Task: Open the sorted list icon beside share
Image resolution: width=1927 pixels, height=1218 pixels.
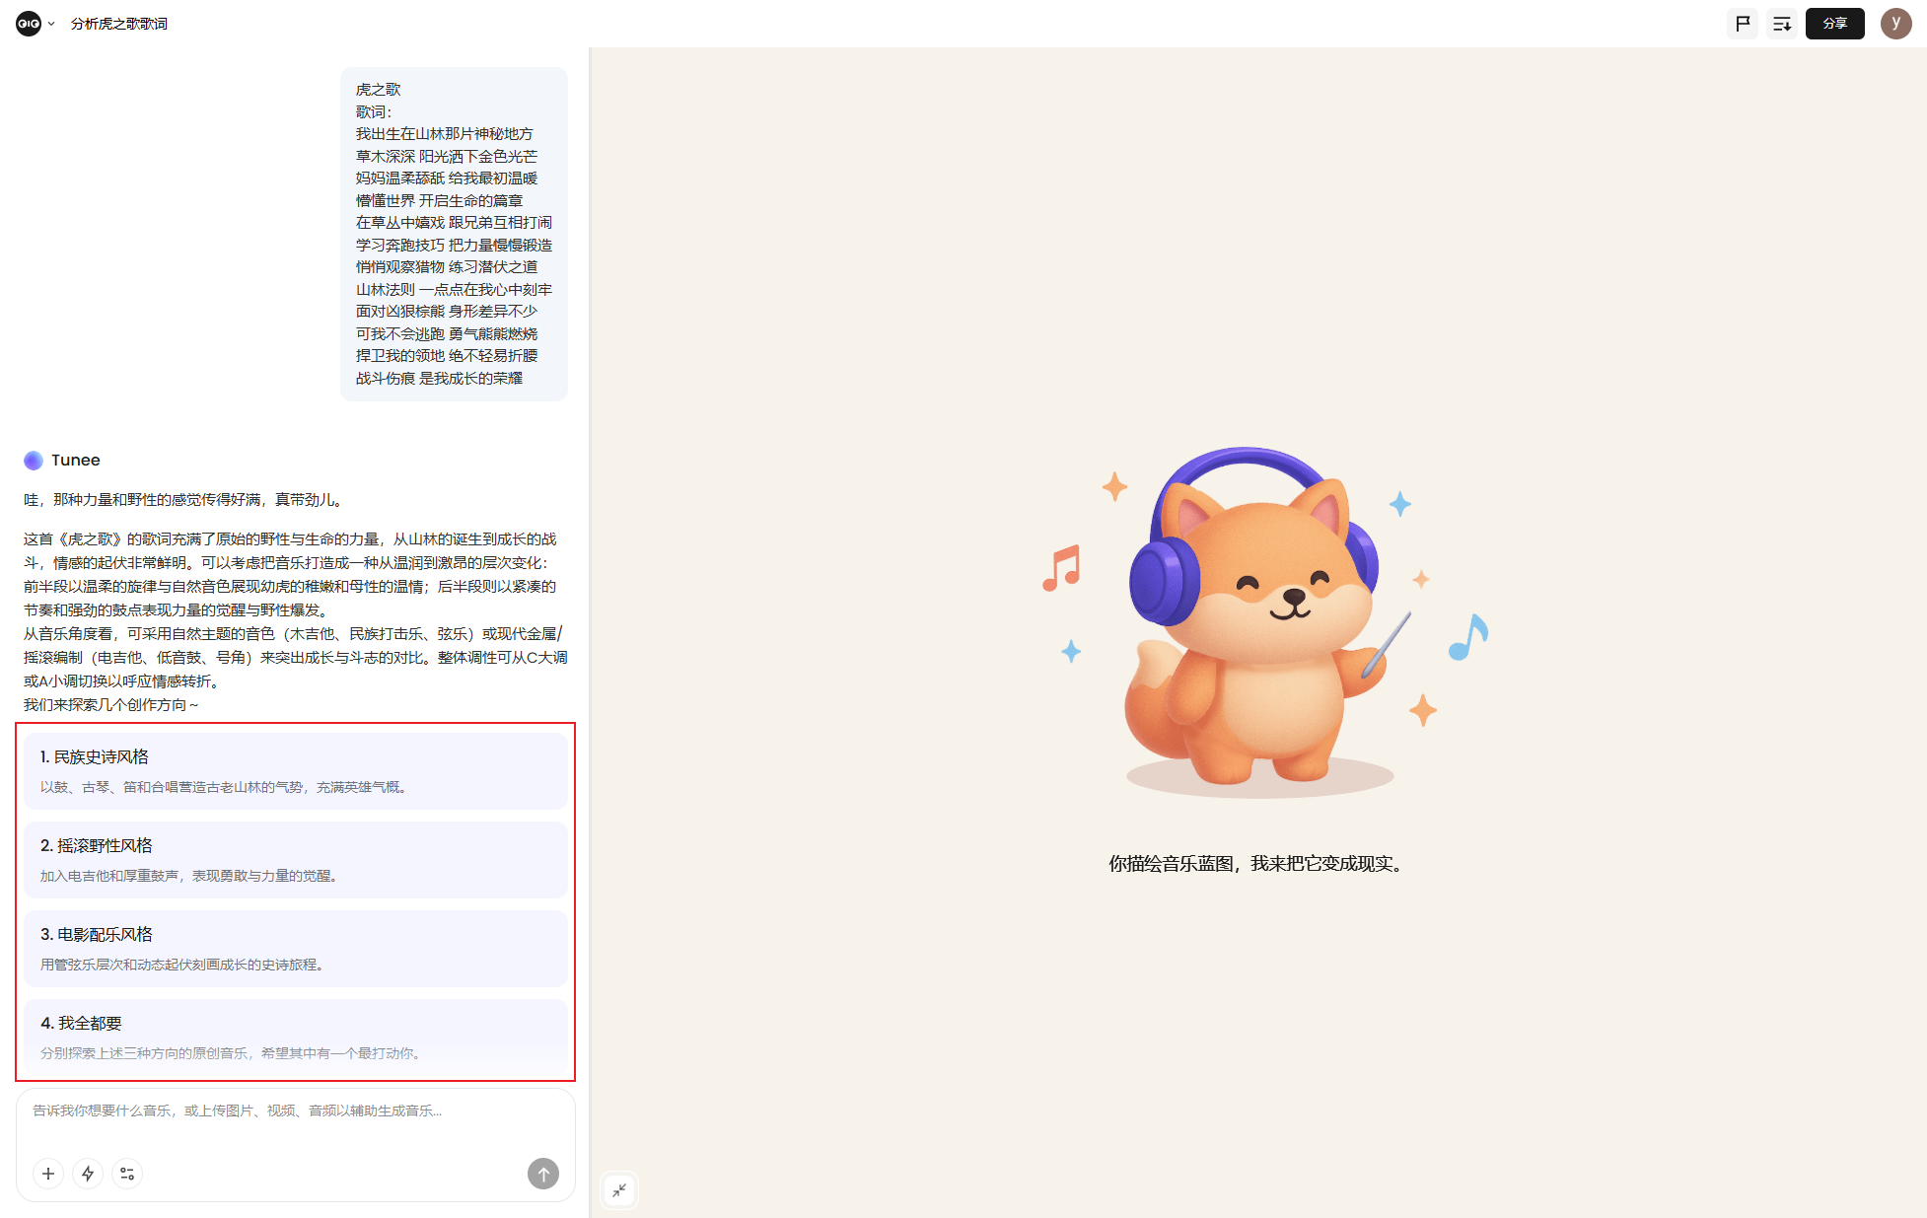Action: coord(1781,24)
